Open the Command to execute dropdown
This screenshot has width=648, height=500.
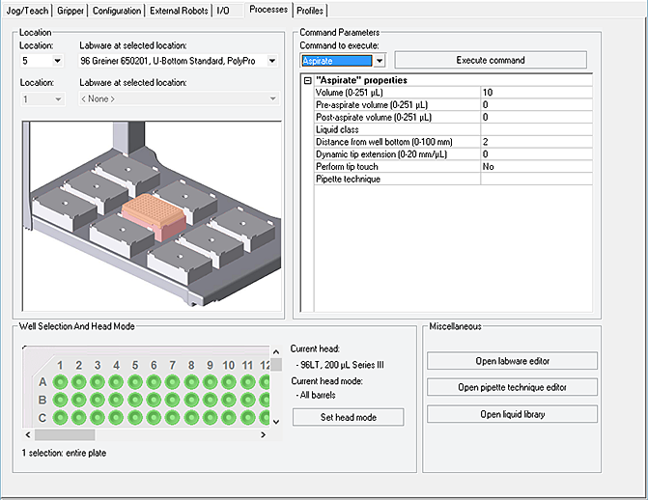[x=380, y=61]
